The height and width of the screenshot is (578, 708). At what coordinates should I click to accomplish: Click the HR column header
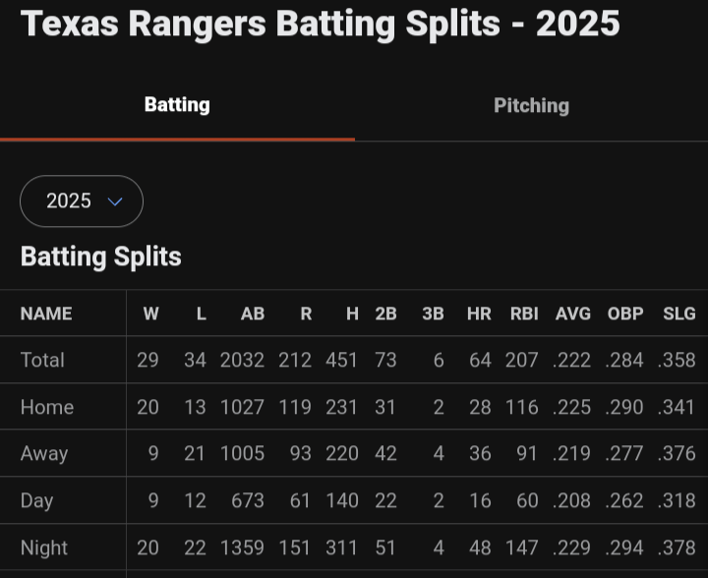[479, 314]
